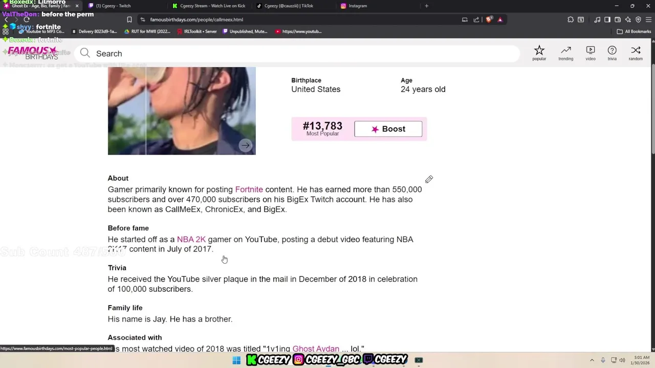This screenshot has width=655, height=368.
Task: Switch to the Instagram tab
Action: (x=377, y=6)
